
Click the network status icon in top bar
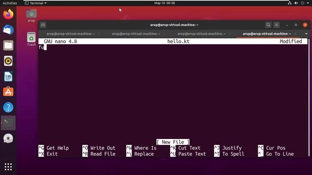tap(290, 3)
